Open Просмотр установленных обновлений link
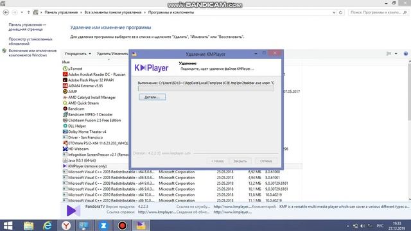Screen dimensions: 411x231 pyautogui.click(x=30, y=41)
